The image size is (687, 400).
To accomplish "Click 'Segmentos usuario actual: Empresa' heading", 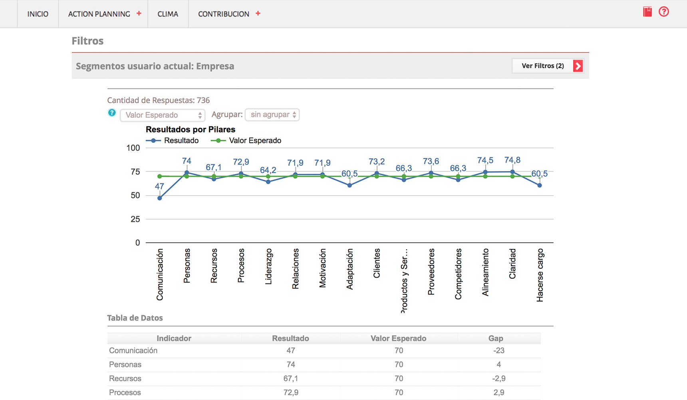I will coord(155,66).
